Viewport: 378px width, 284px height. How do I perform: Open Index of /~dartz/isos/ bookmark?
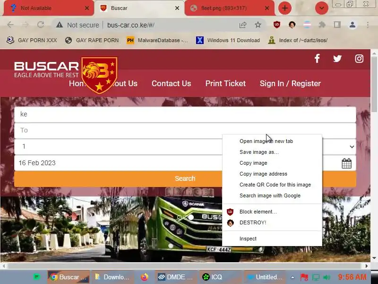tap(298, 40)
